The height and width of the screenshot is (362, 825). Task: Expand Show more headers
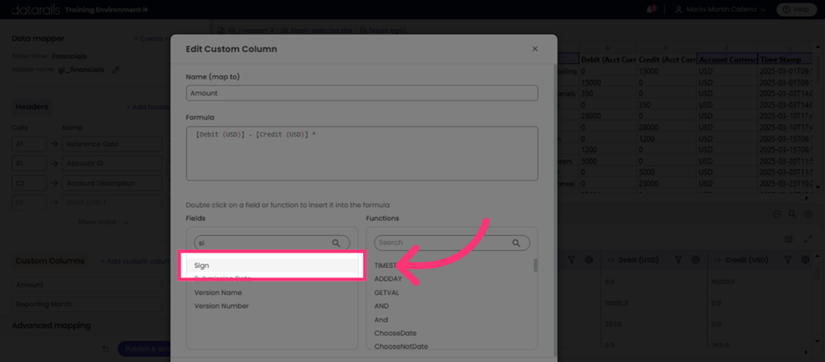point(103,222)
